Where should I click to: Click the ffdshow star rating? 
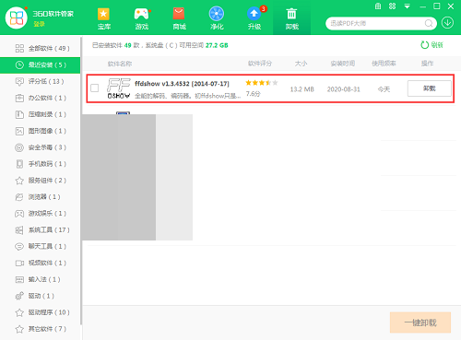click(x=262, y=83)
